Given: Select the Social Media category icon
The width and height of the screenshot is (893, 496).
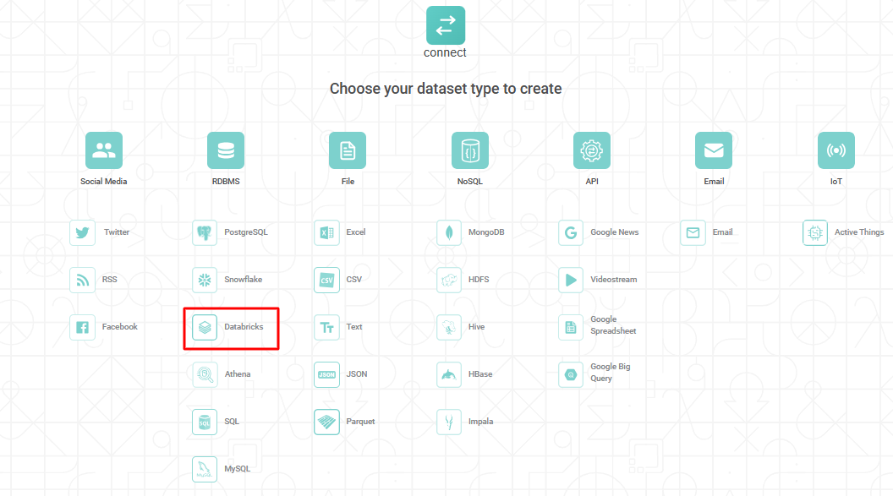Looking at the screenshot, I should 104,150.
